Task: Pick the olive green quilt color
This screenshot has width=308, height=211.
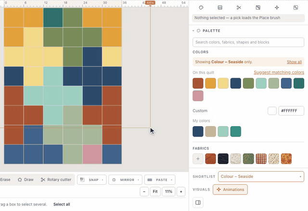Action: tap(248, 83)
